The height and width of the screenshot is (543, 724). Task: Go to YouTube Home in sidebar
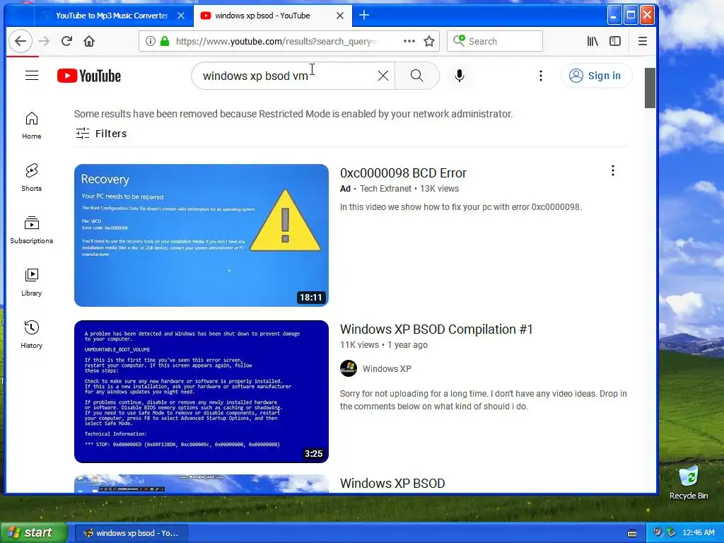[x=31, y=125]
